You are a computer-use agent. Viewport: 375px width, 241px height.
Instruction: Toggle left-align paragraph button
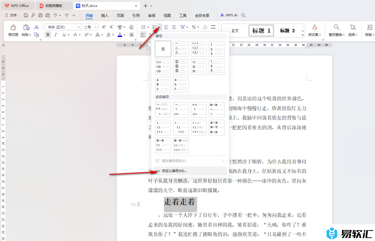143,35
